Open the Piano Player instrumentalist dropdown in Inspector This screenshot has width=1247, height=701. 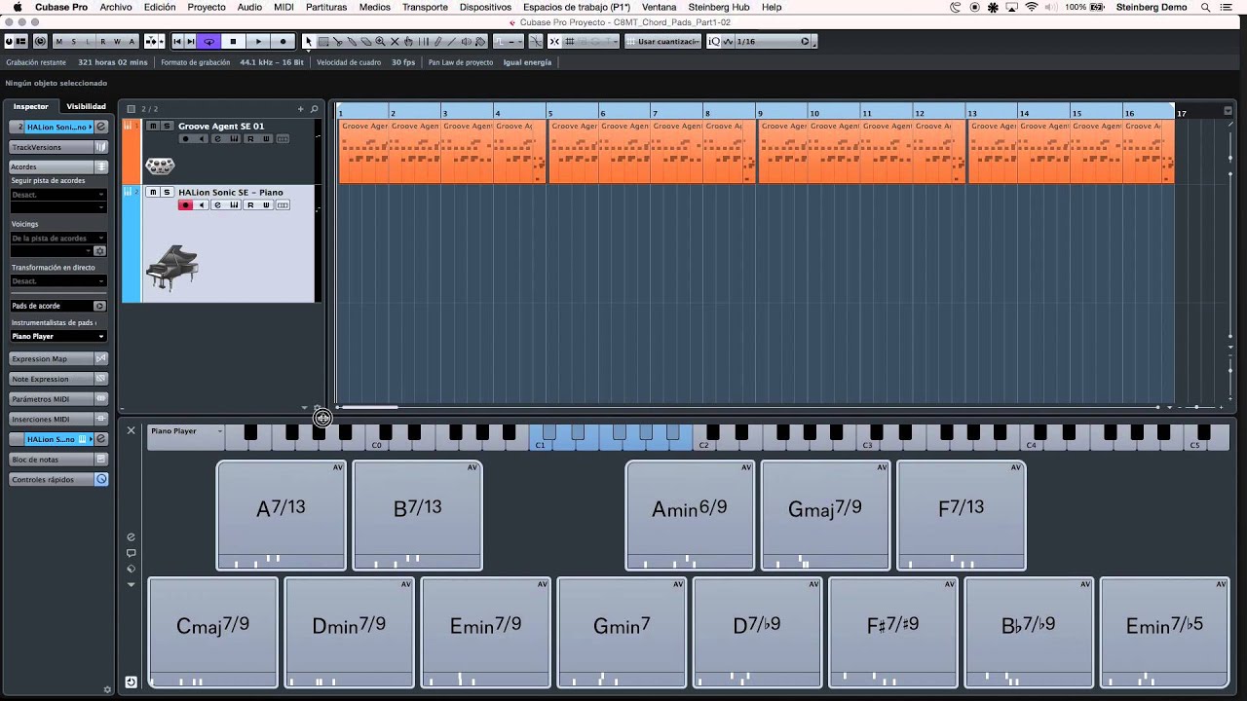click(58, 336)
